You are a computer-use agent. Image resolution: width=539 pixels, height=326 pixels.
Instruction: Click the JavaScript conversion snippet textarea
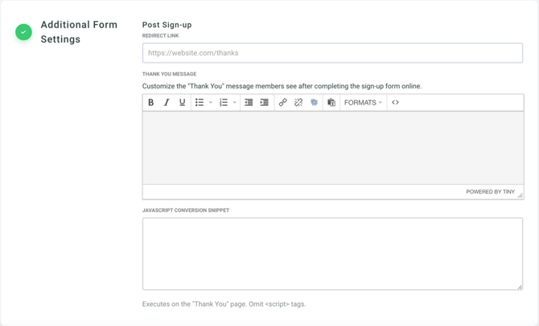[x=332, y=253]
